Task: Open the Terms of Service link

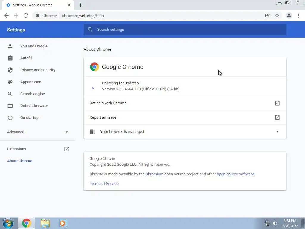Action: (x=104, y=183)
